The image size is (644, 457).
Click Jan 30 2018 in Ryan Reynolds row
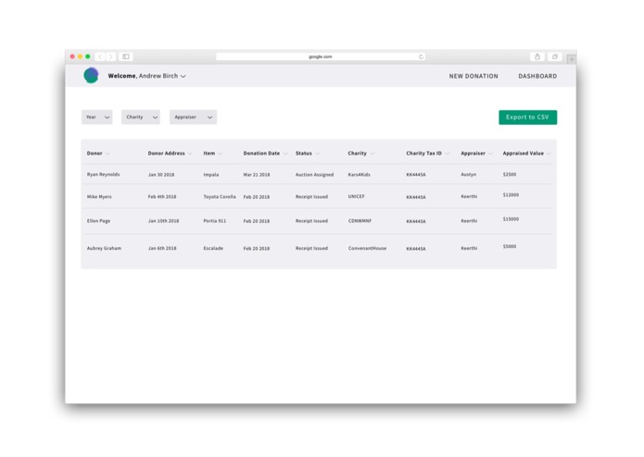[161, 175]
